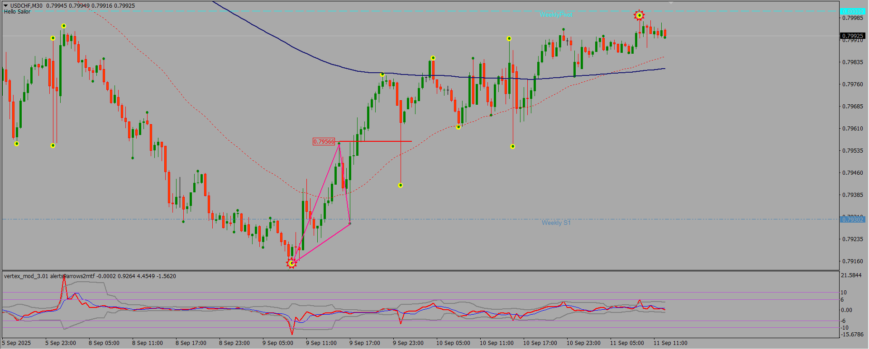Click the -15.6786 indicator scale value

coord(851,335)
